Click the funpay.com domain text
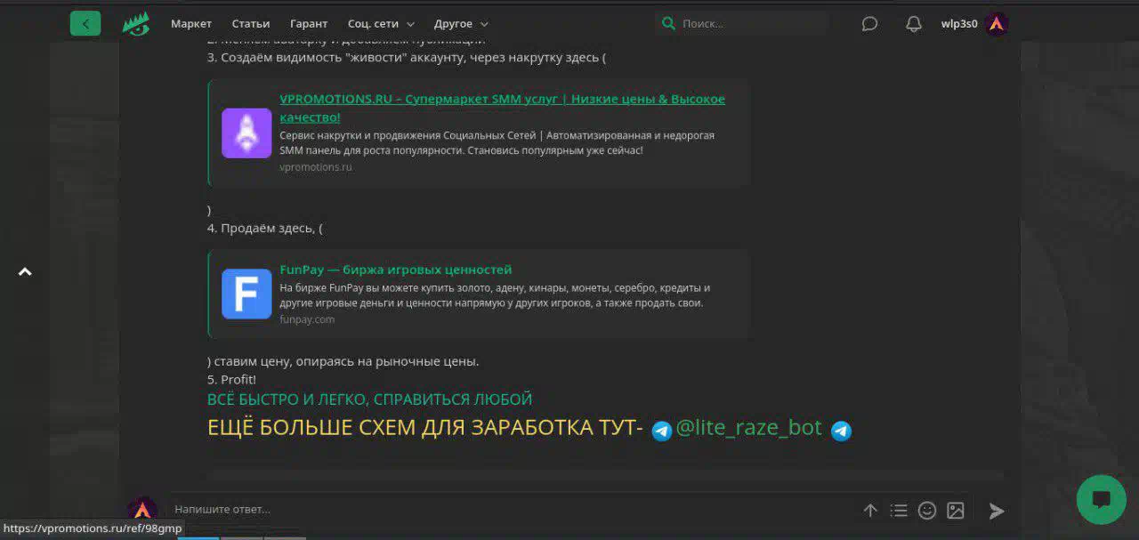This screenshot has width=1139, height=540. tap(307, 319)
